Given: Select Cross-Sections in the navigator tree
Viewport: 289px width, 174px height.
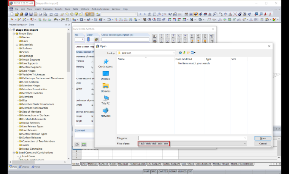Looking at the screenshot, I should [x=30, y=82].
